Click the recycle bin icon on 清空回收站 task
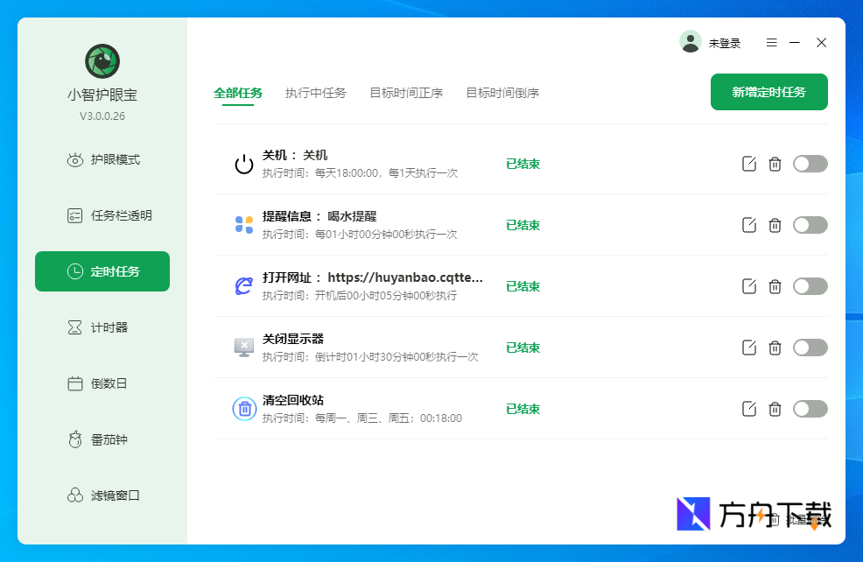 point(243,408)
